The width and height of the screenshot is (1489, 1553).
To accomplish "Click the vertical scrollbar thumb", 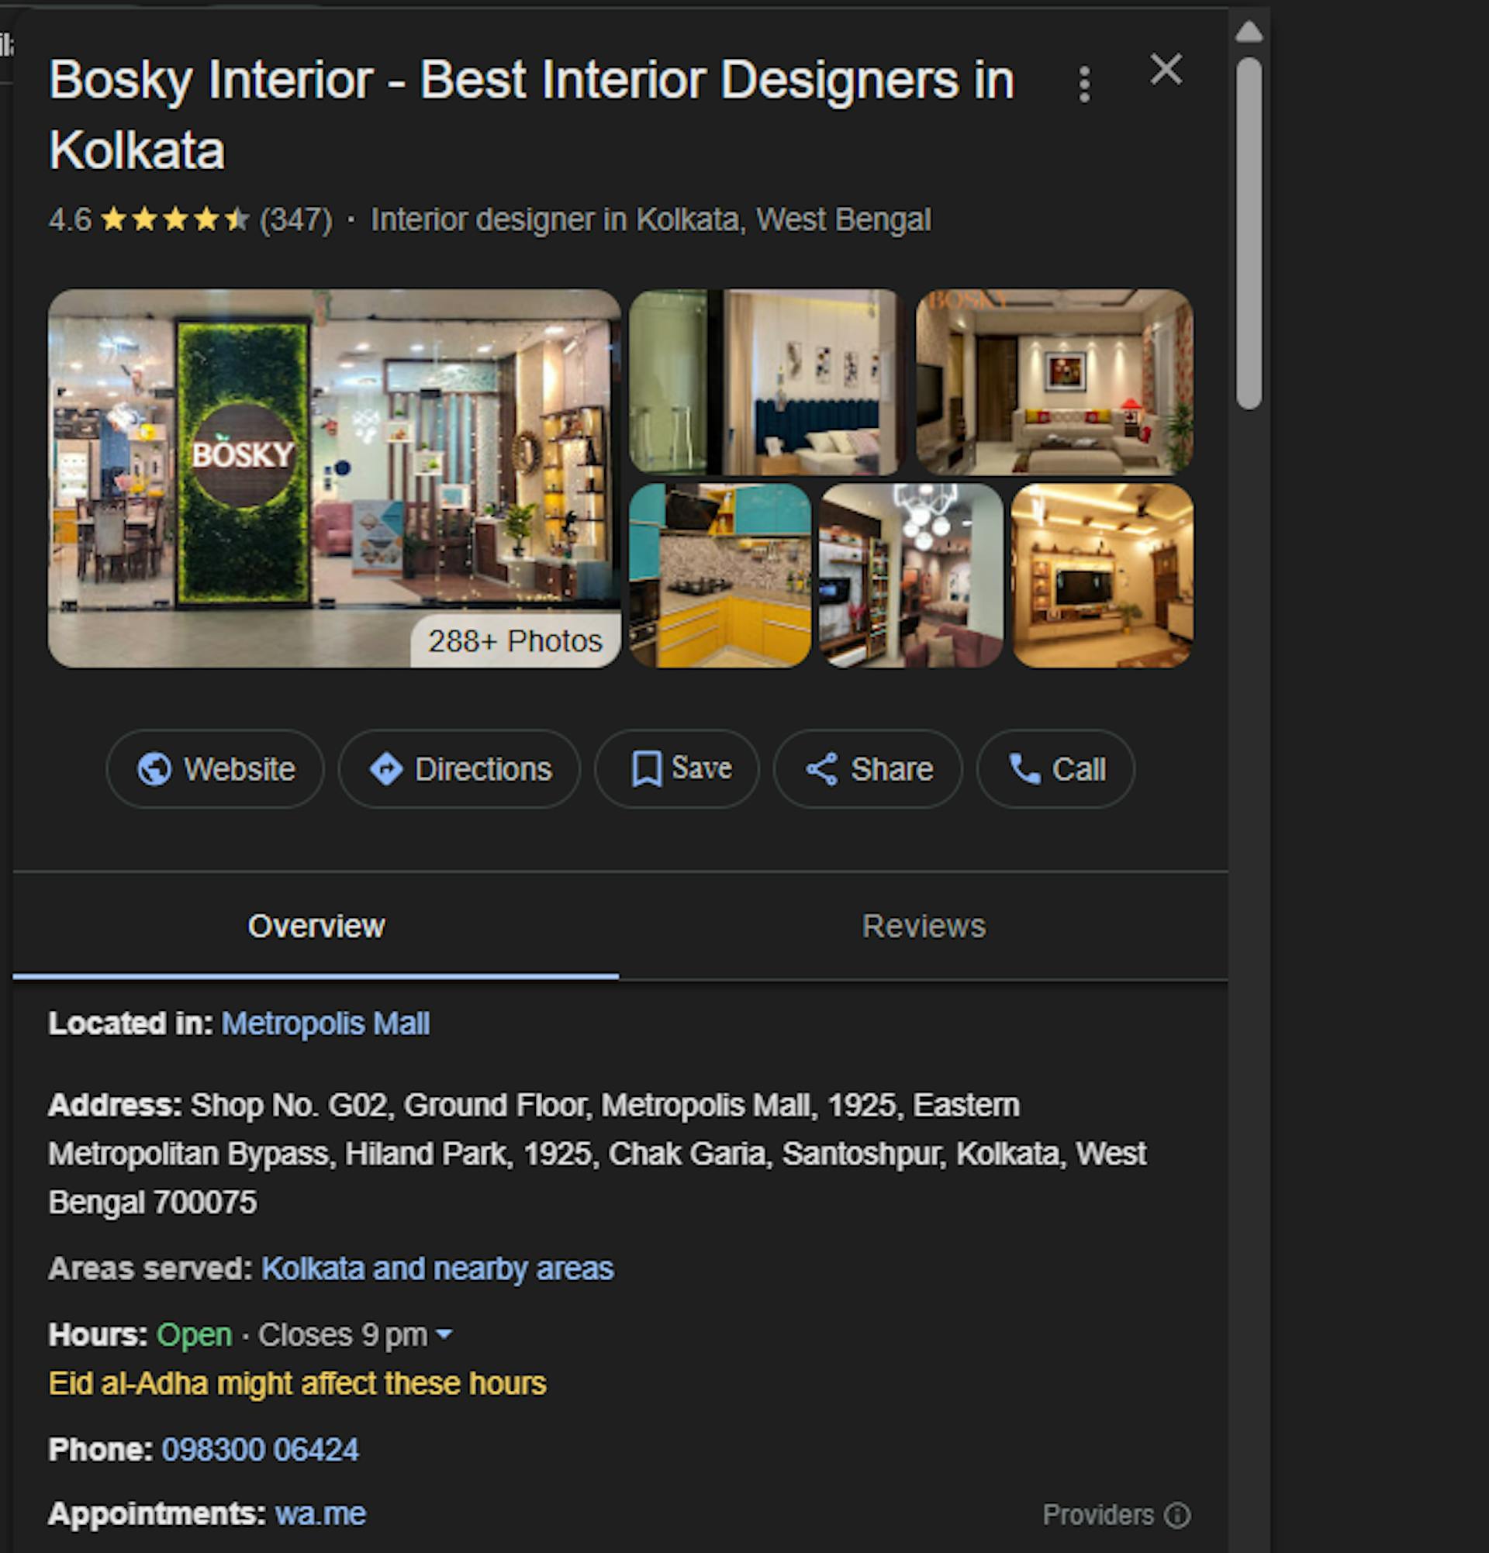I will click(x=1249, y=233).
